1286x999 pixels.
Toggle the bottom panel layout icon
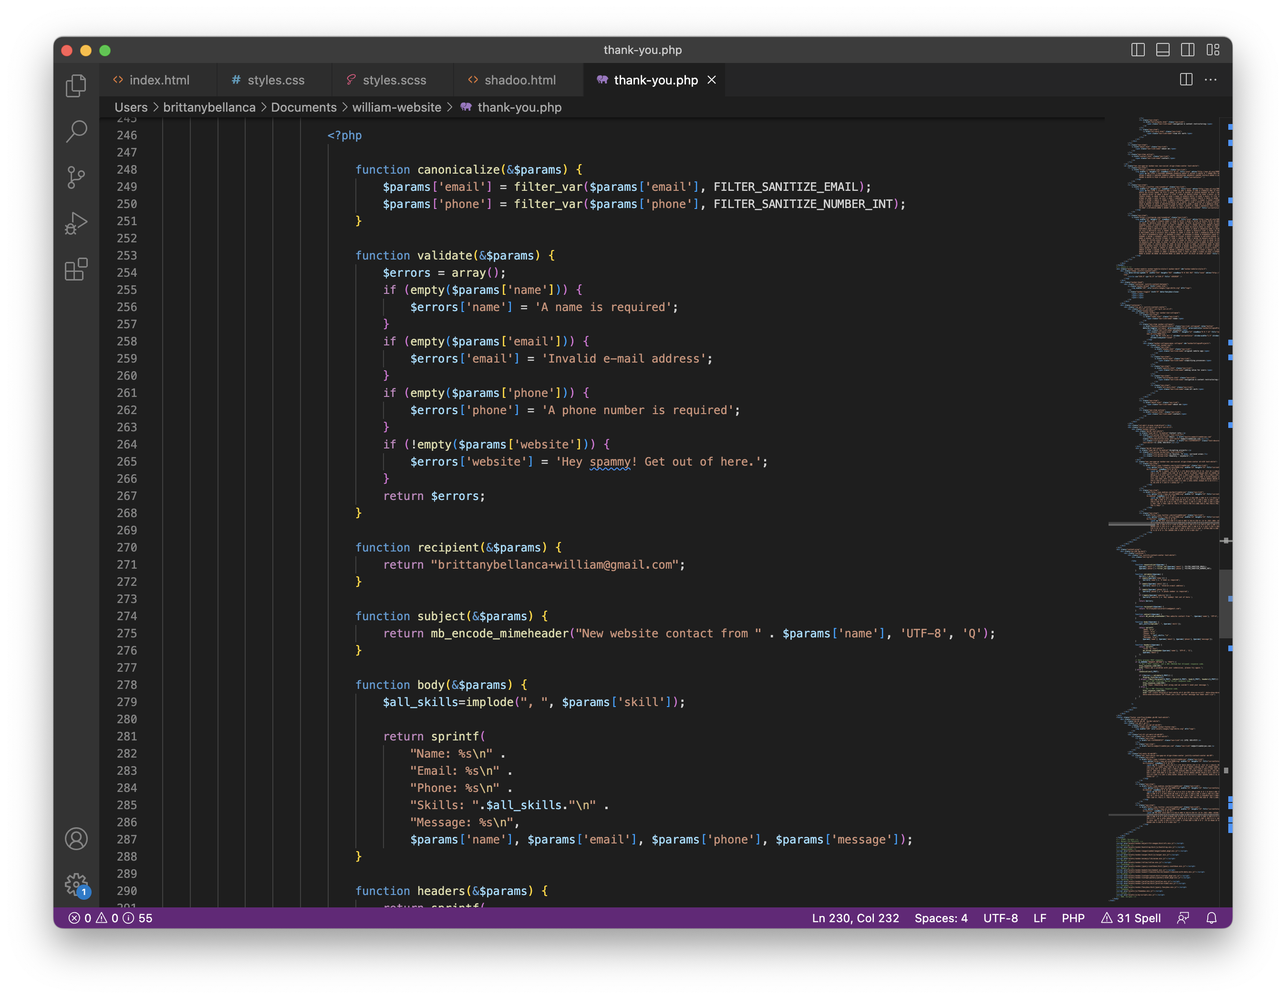click(x=1162, y=50)
